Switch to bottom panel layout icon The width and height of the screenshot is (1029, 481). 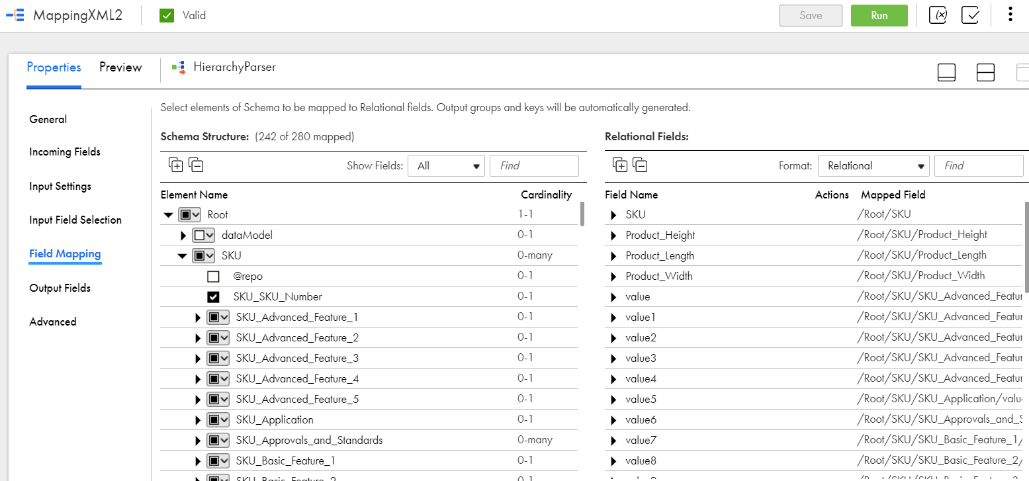(946, 72)
